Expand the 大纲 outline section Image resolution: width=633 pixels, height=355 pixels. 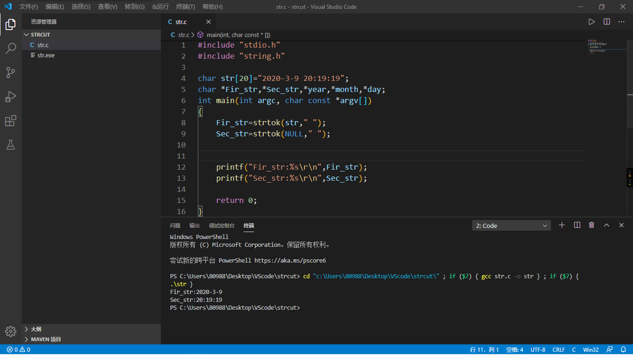pos(91,329)
